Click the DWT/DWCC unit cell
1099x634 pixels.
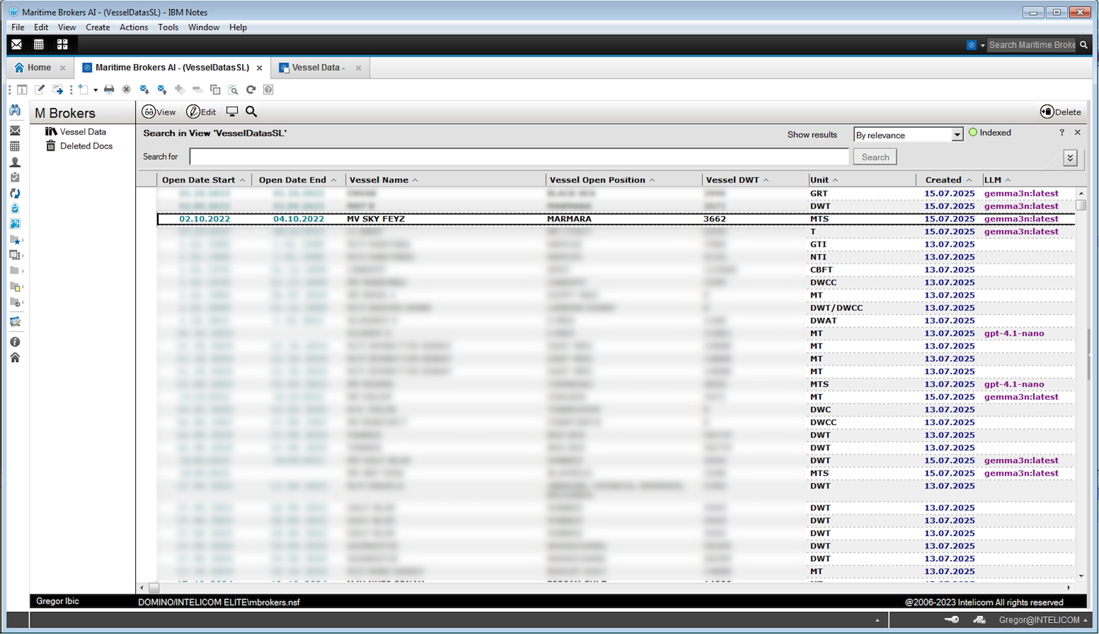coord(836,308)
